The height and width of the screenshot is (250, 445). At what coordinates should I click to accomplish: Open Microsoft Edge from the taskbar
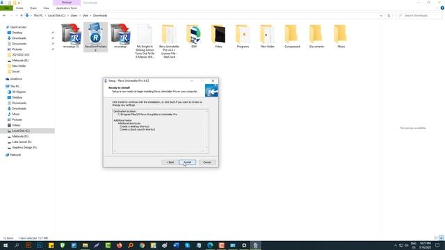[x=210, y=245]
